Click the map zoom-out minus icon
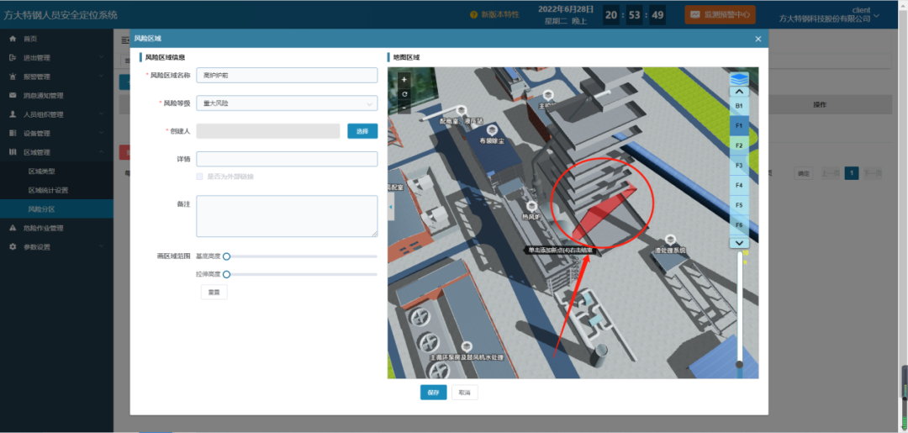Screen dimensions: 908x433 (404, 107)
